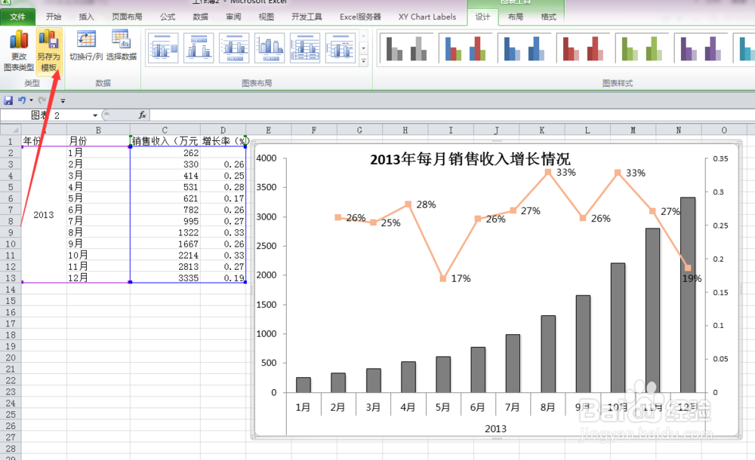Click the Insert Function fx button
The image size is (755, 460).
click(x=143, y=115)
